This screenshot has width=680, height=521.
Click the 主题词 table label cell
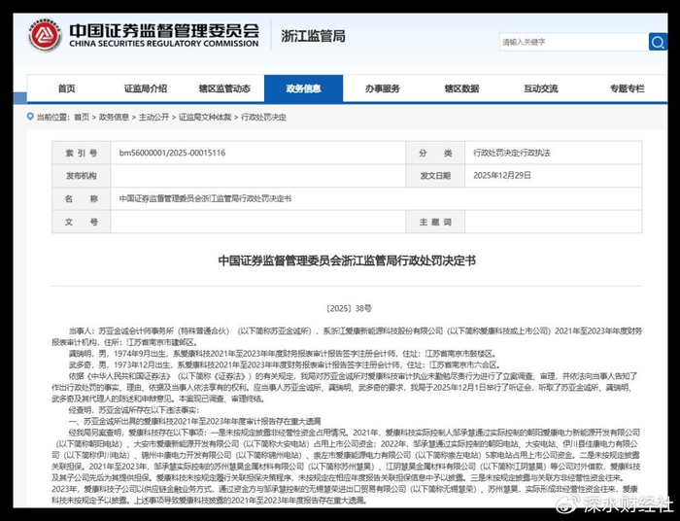click(x=435, y=222)
